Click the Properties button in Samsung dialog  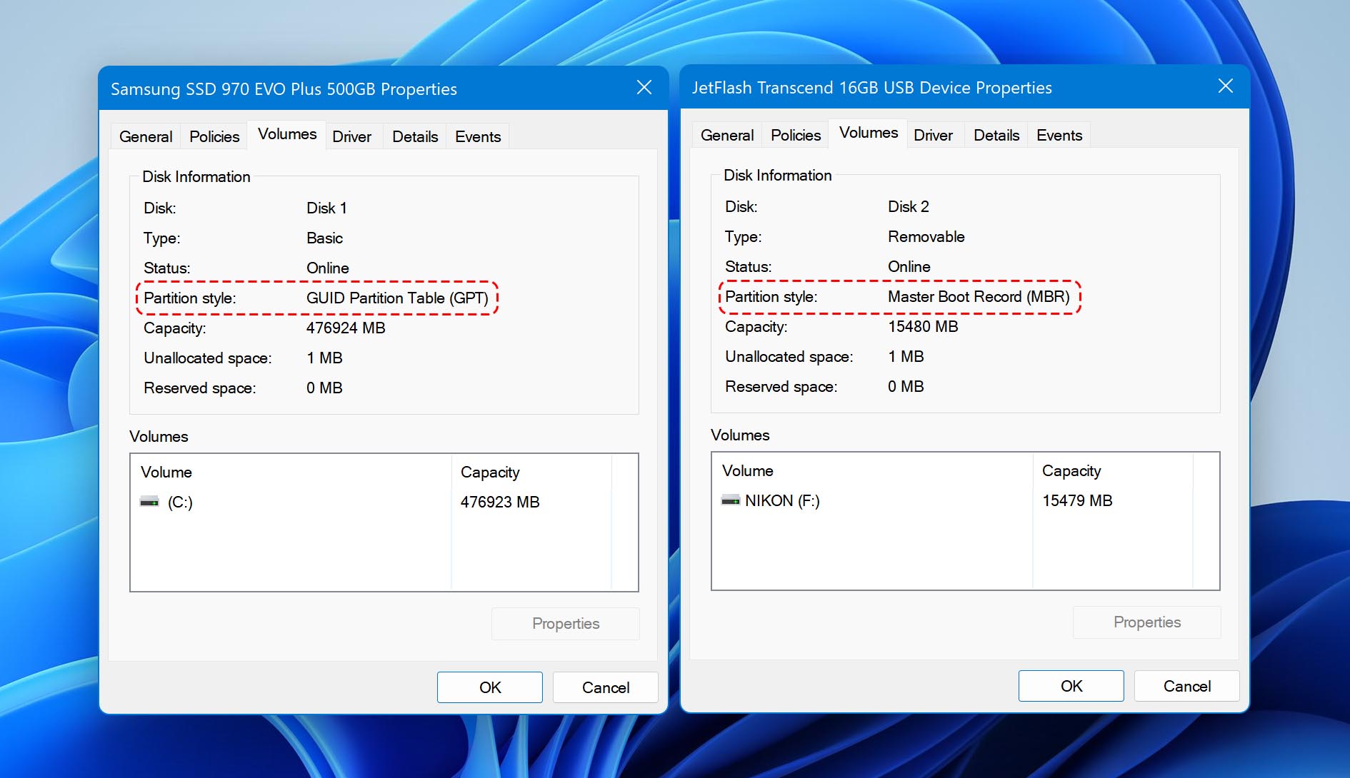(x=565, y=623)
